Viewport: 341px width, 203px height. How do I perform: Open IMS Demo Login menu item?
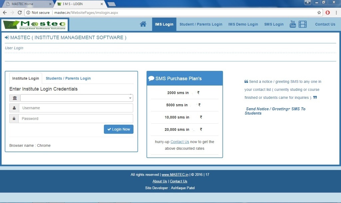coord(243,24)
